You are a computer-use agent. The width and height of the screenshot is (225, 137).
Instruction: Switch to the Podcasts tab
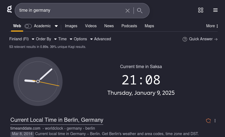click(129, 26)
